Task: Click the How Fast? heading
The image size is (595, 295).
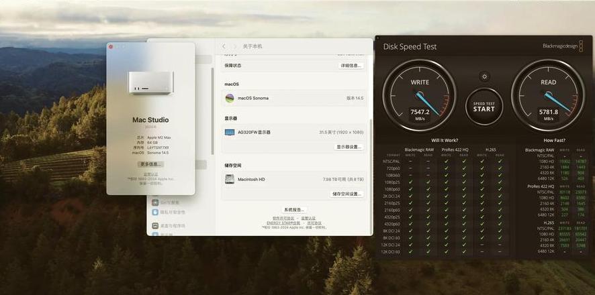Action: (x=555, y=140)
